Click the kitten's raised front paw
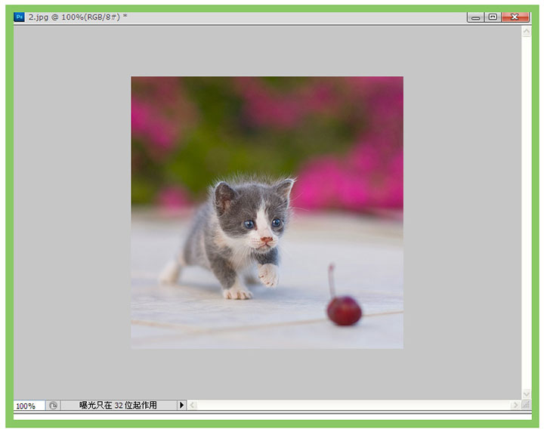Image resolution: width=544 pixels, height=432 pixels. tap(268, 275)
